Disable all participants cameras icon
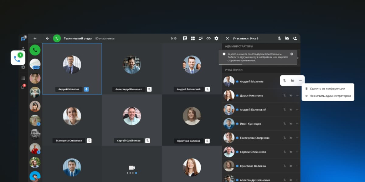The image size is (365, 182). (x=287, y=38)
